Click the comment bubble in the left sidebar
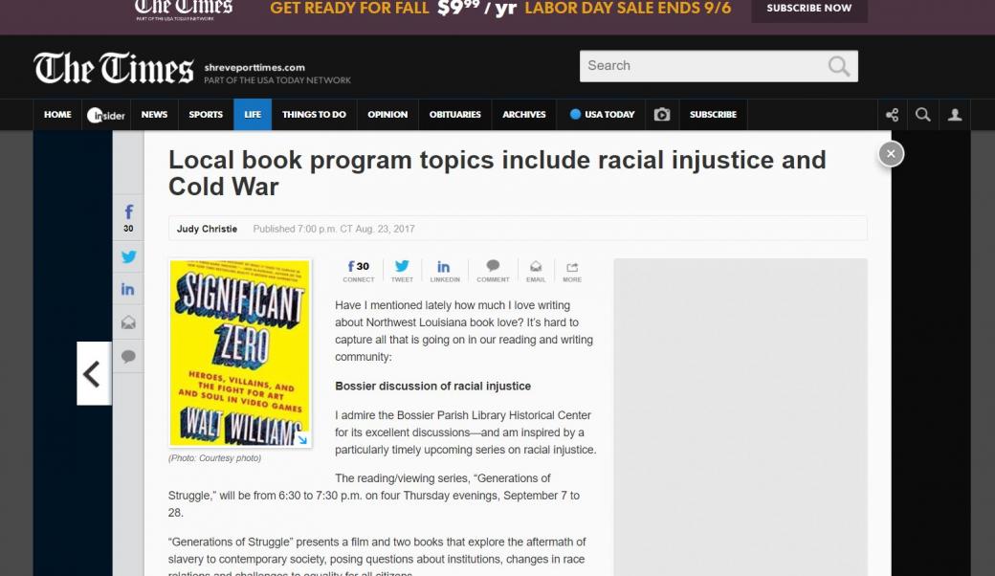 (x=128, y=356)
